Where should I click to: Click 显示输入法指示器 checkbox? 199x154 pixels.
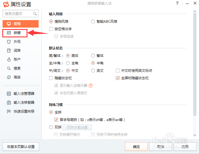pyautogui.click(x=56, y=86)
